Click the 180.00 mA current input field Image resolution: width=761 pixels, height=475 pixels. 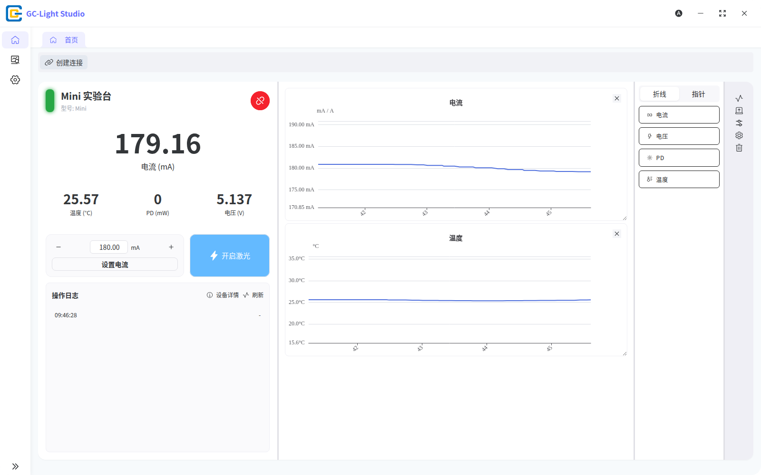click(109, 247)
